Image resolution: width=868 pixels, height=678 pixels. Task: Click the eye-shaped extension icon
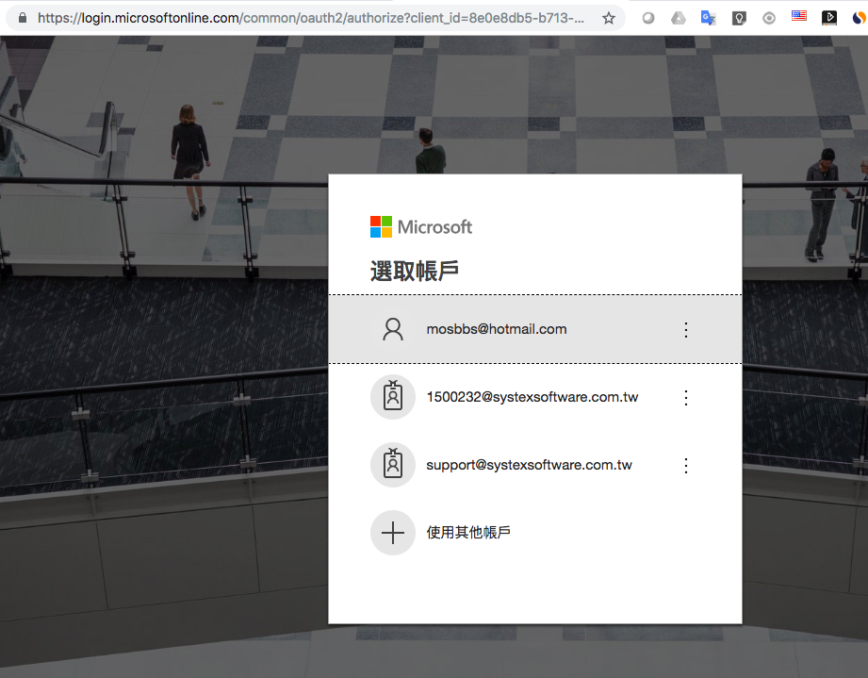point(769,18)
